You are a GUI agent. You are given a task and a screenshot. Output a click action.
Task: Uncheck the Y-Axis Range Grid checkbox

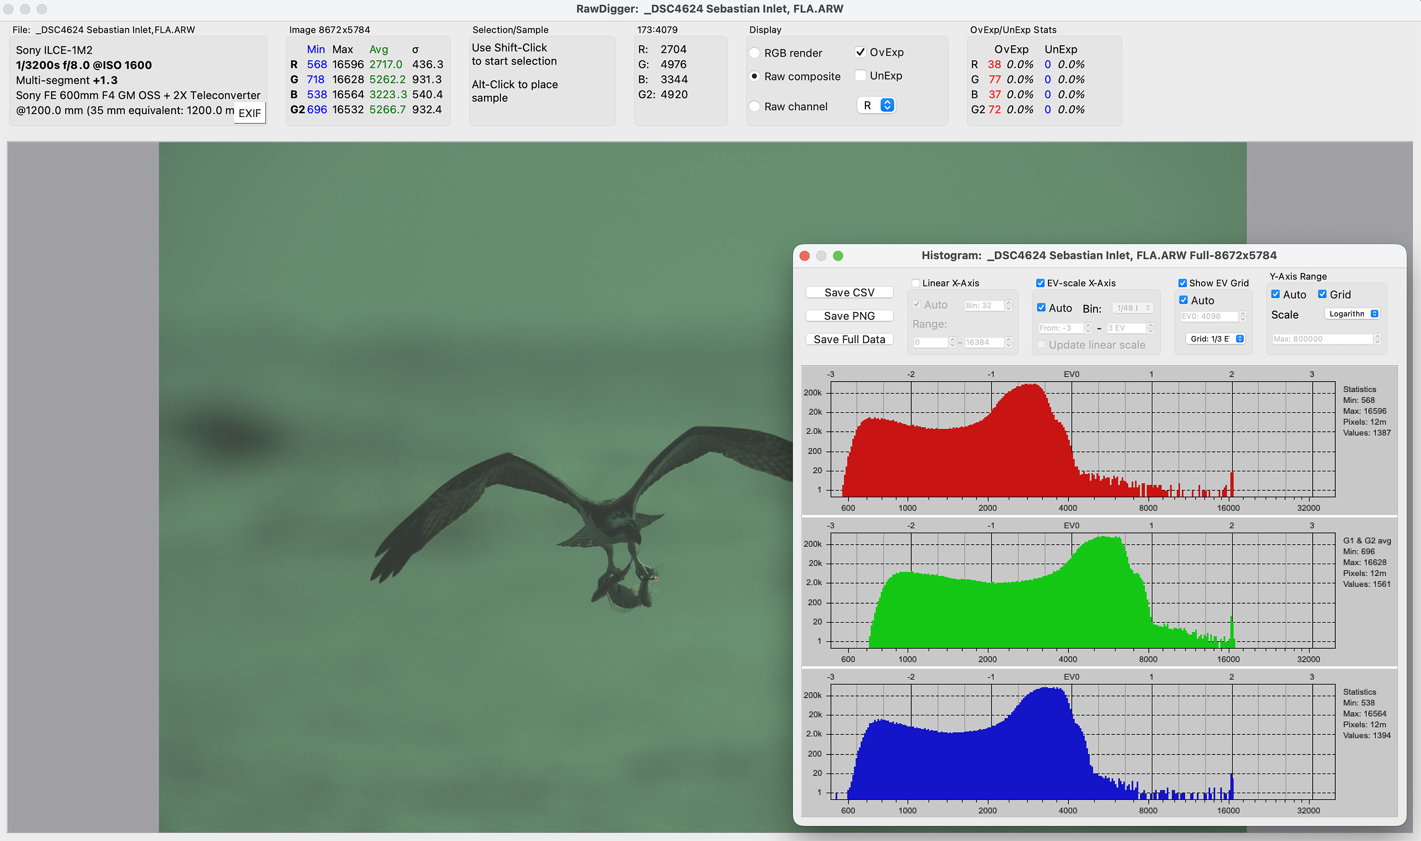(x=1322, y=294)
